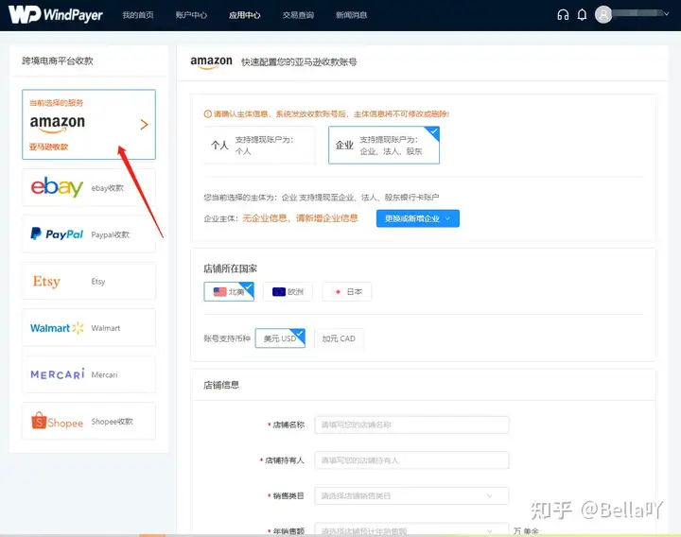Select the Mercari service card

pos(89,374)
